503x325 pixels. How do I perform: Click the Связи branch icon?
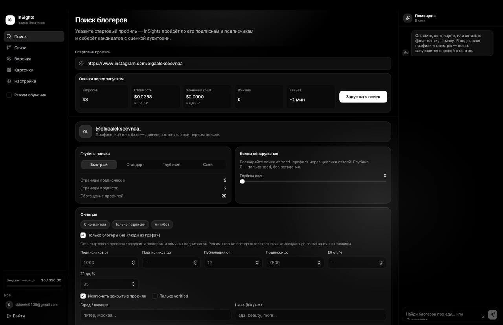[x=9, y=48]
